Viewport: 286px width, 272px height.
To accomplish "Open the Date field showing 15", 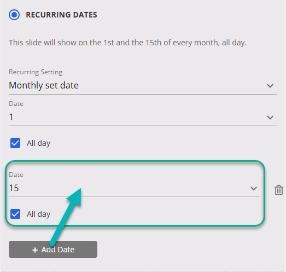I will coord(135,188).
